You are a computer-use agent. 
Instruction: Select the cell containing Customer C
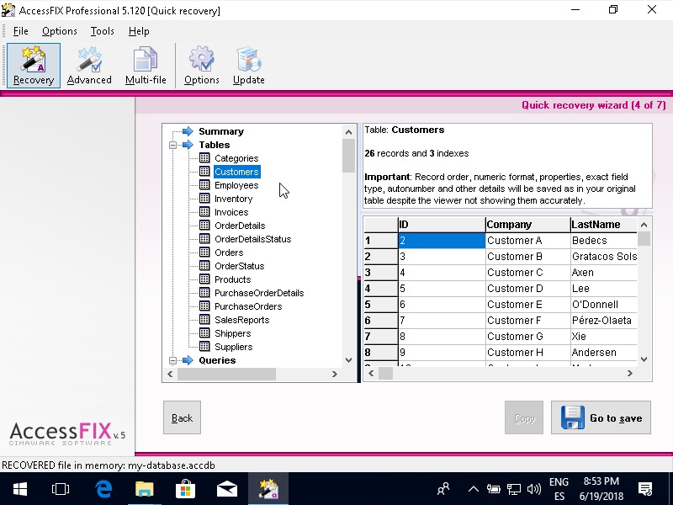point(527,273)
